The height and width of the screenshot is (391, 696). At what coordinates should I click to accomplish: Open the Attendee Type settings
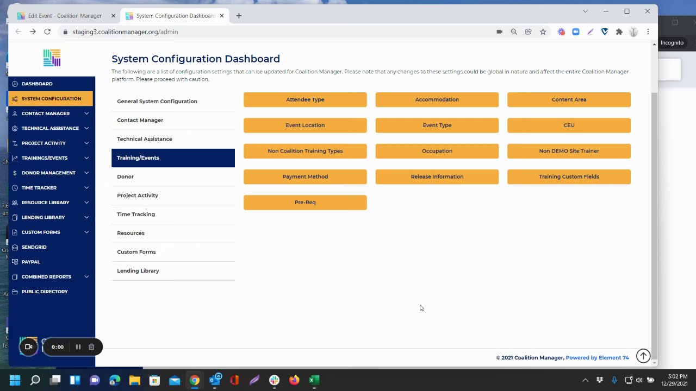tap(305, 99)
